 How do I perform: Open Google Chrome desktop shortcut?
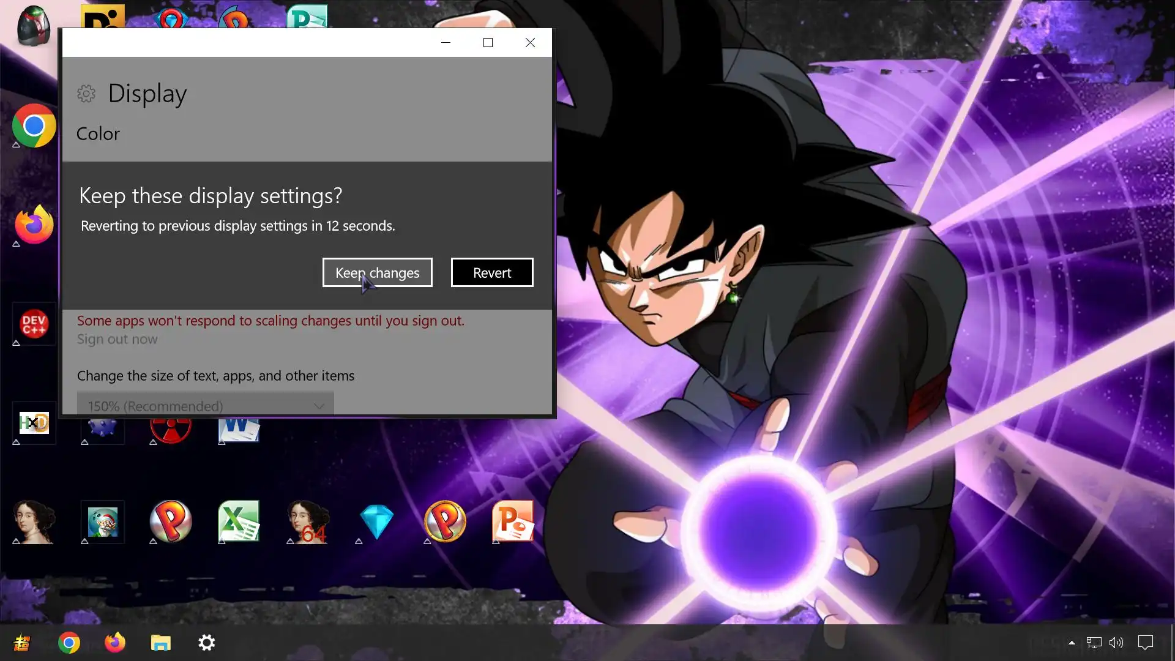(x=34, y=126)
